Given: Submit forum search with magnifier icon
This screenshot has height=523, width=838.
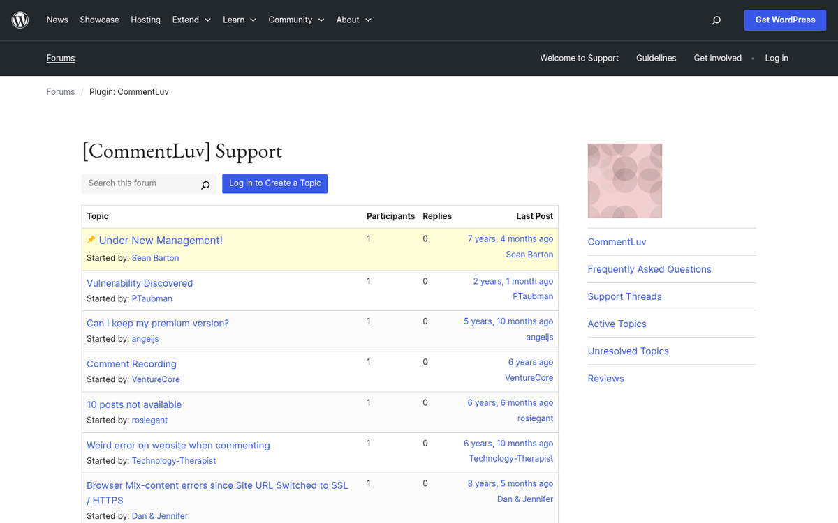Looking at the screenshot, I should (205, 185).
